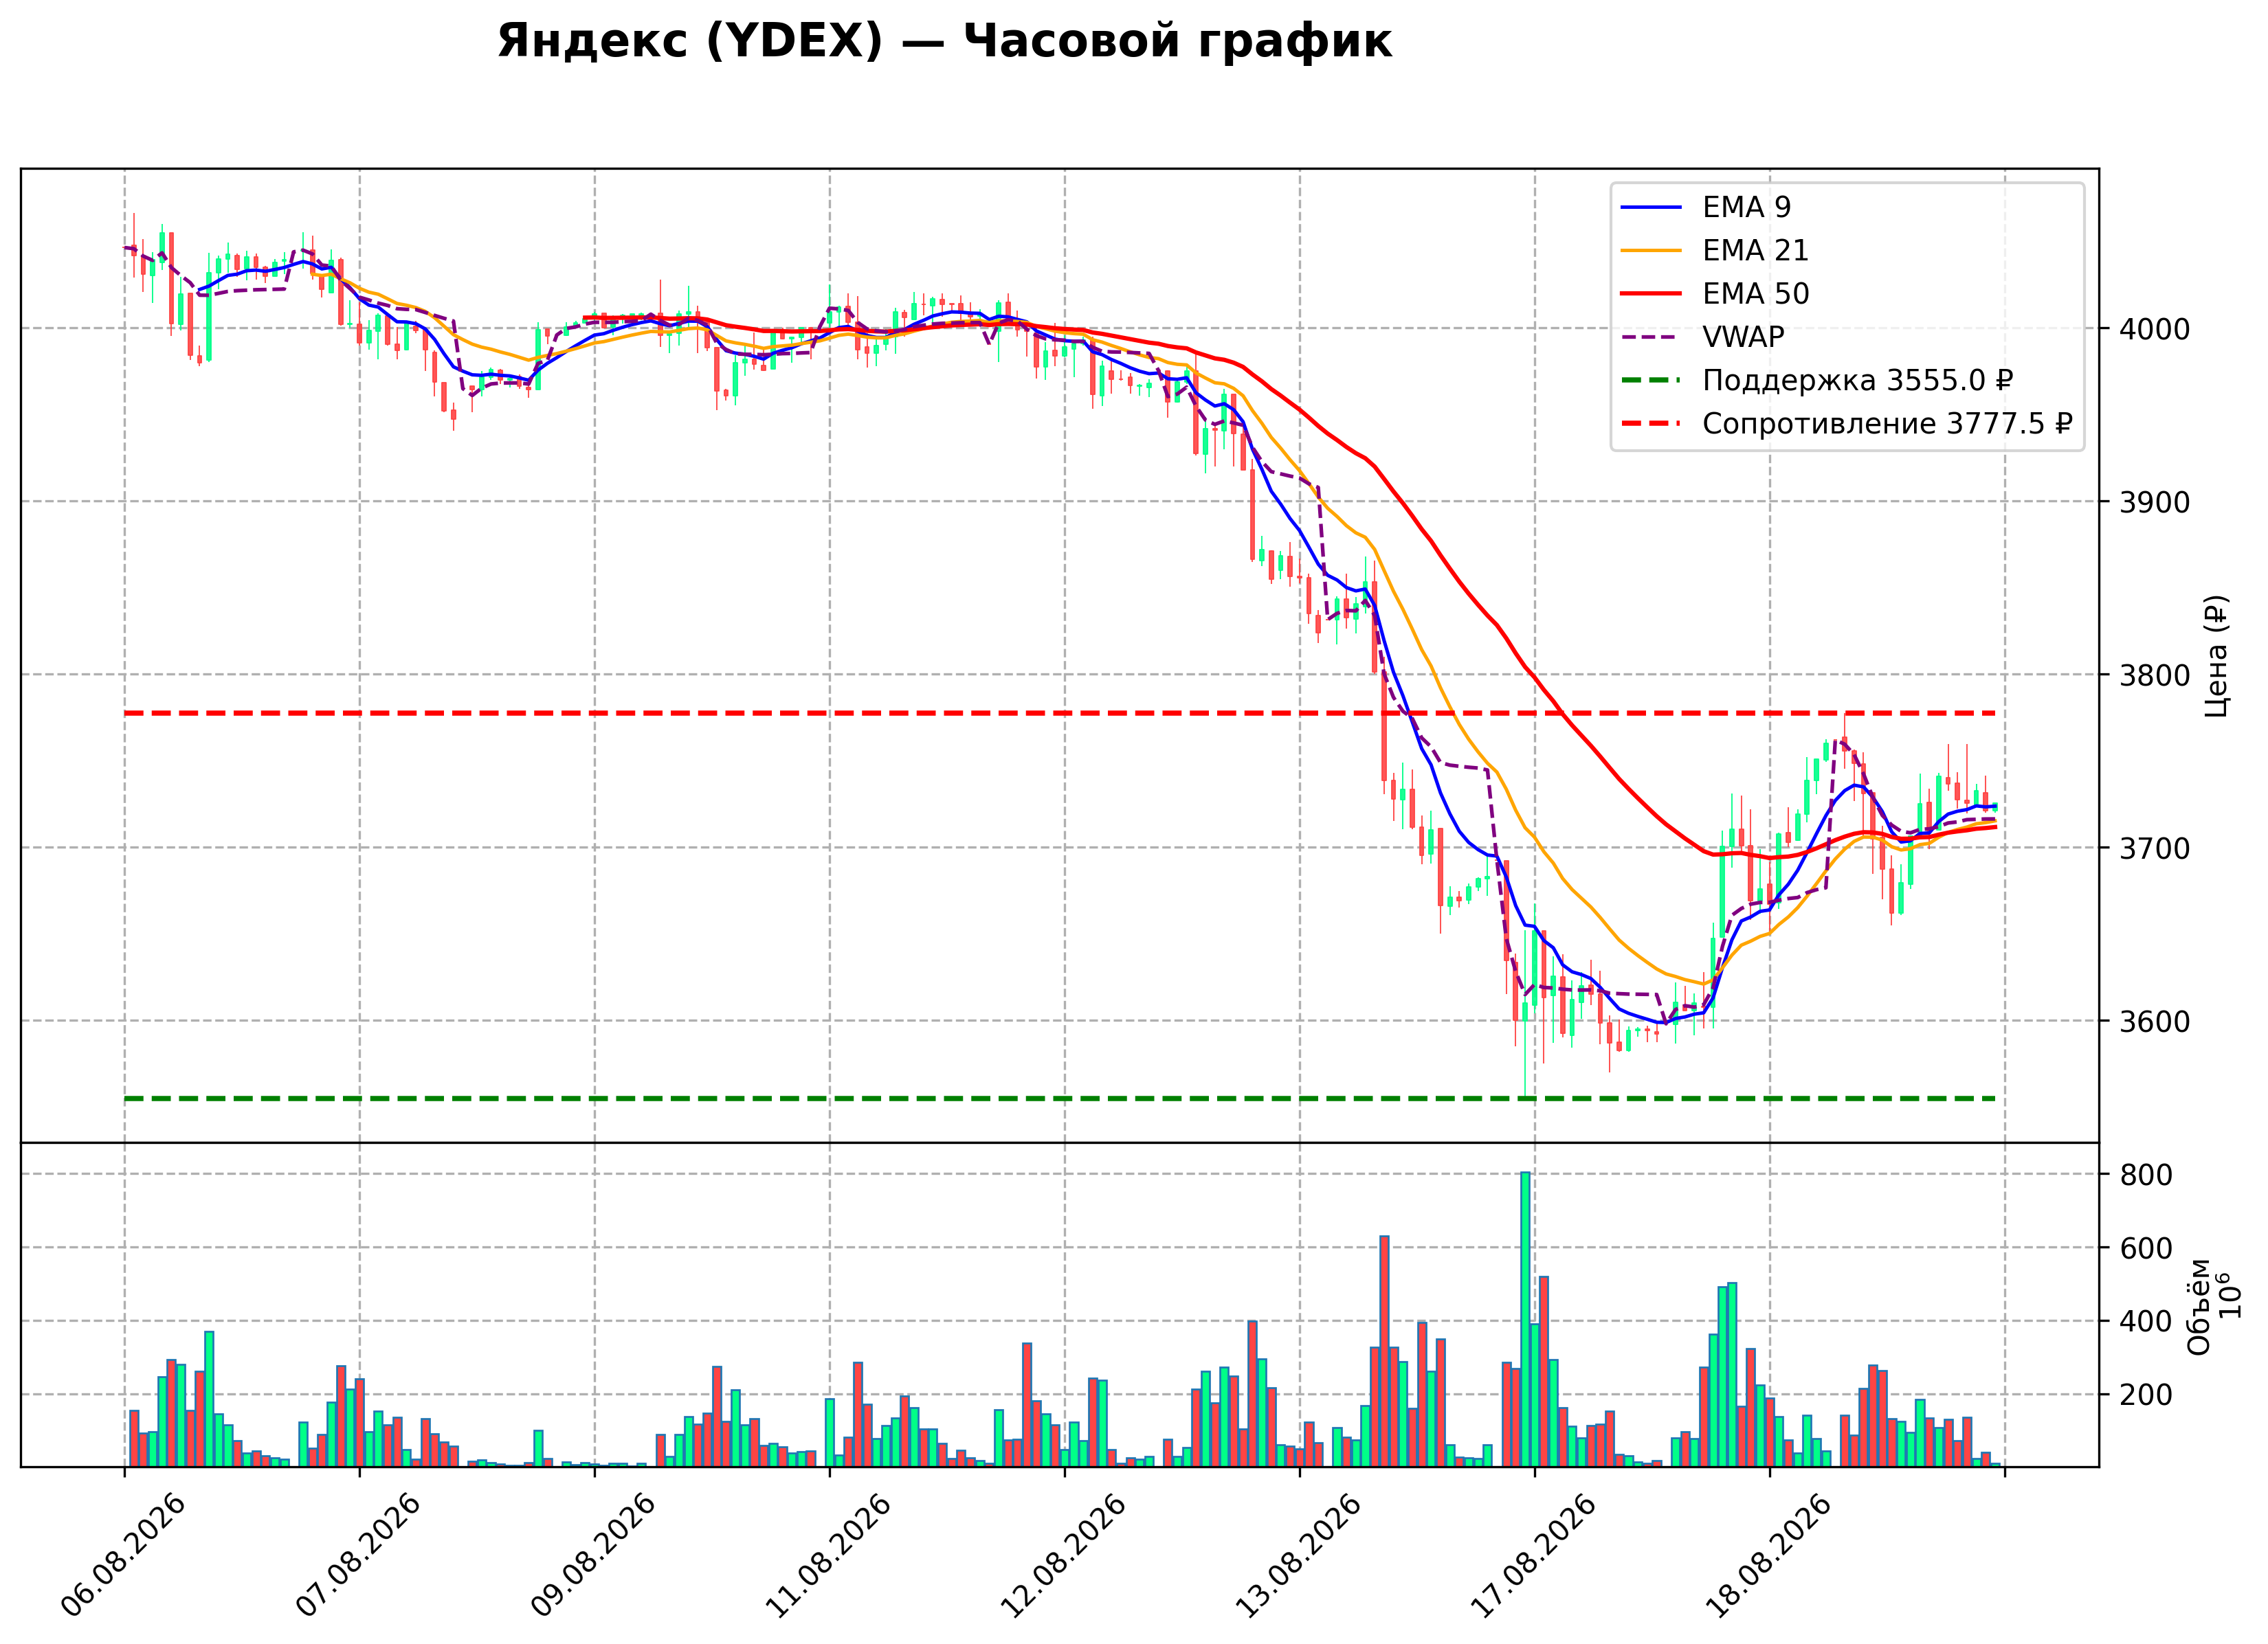Click legend label 'Поддержка 3555.0 ₽'
Viewport: 2268px width, 1644px height.
[x=1857, y=381]
